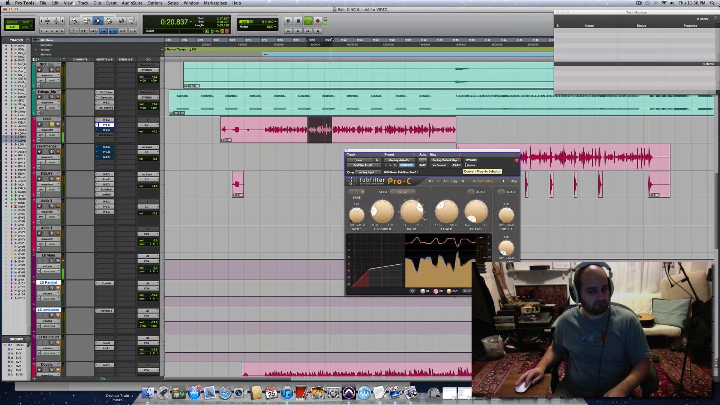720x405 pixels.
Task: Mute the DELAY track
Action: (58, 178)
